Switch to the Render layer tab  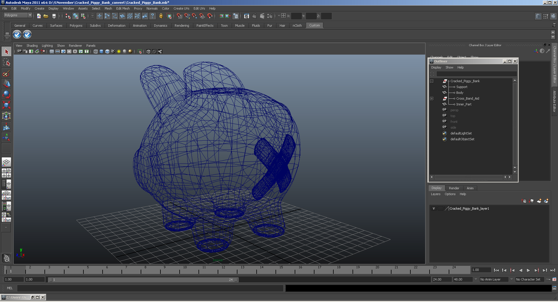[x=454, y=188]
